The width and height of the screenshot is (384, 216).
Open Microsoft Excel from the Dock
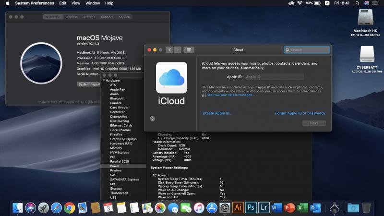[303, 208]
